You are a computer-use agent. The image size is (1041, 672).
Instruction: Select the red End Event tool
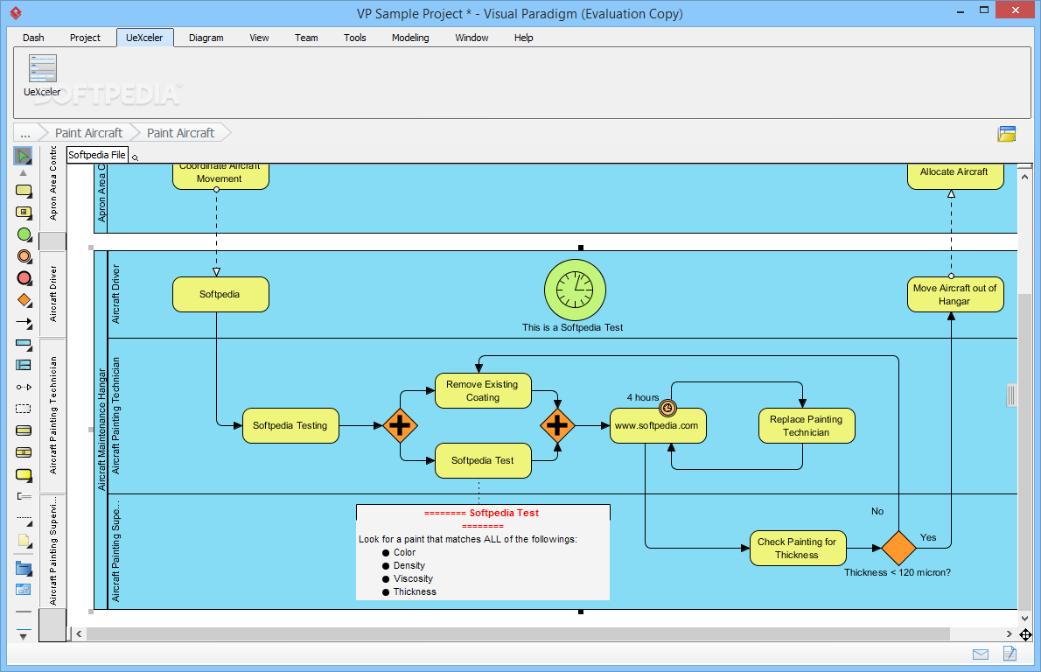(x=24, y=278)
